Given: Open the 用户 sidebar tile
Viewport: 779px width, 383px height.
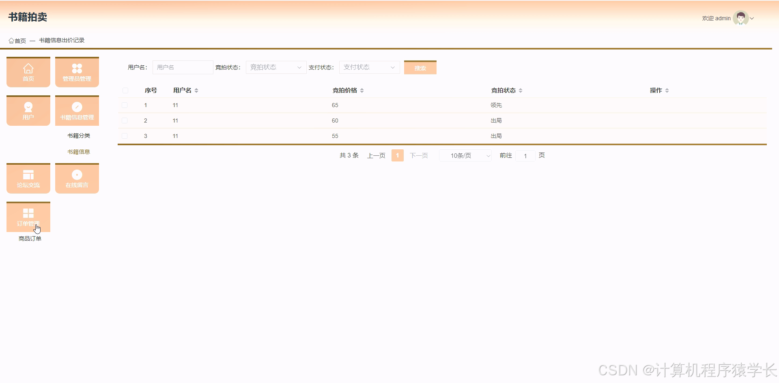Looking at the screenshot, I should 28,111.
